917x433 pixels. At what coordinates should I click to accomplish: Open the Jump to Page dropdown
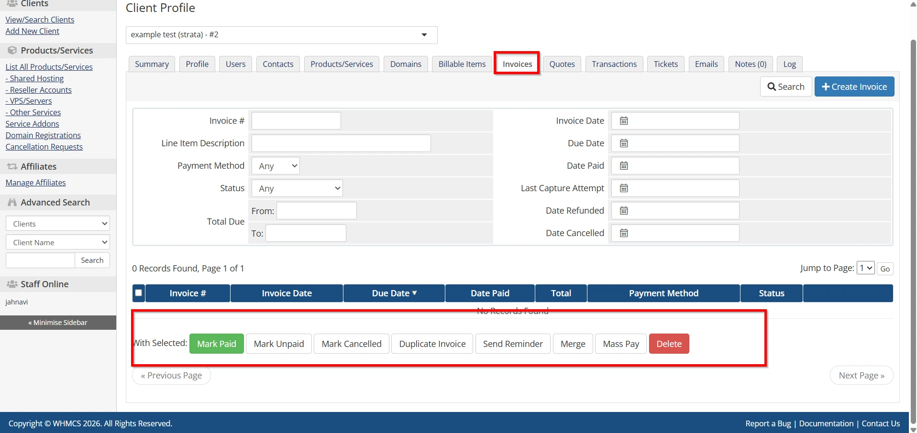tap(866, 268)
